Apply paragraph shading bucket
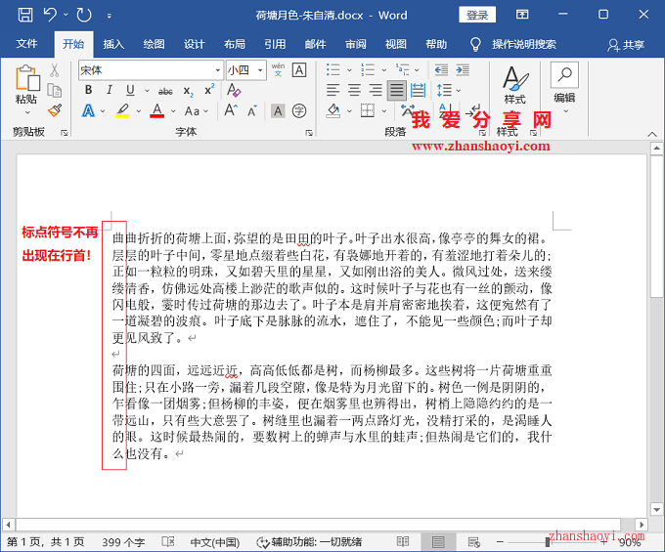Screen dimensions: 665x552 point(333,111)
